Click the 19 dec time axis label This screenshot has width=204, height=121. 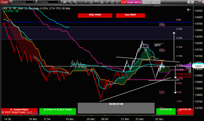pos(70,119)
